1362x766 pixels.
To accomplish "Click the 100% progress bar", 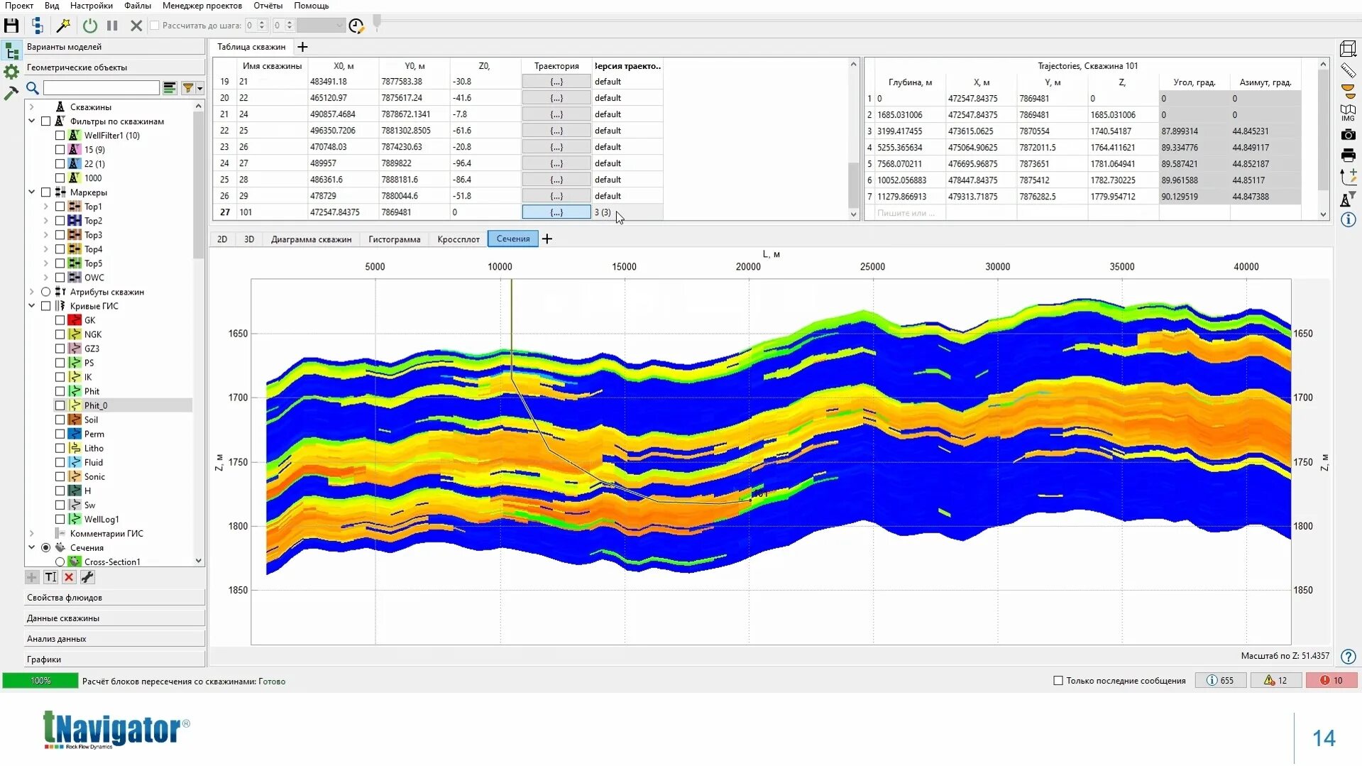I will [40, 680].
